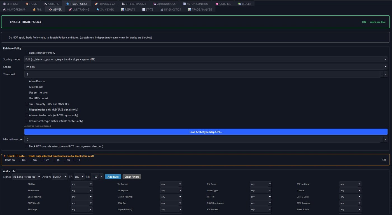Click Load Archetype Map CSV button
Screen dimensions: 392x215
click(206, 132)
